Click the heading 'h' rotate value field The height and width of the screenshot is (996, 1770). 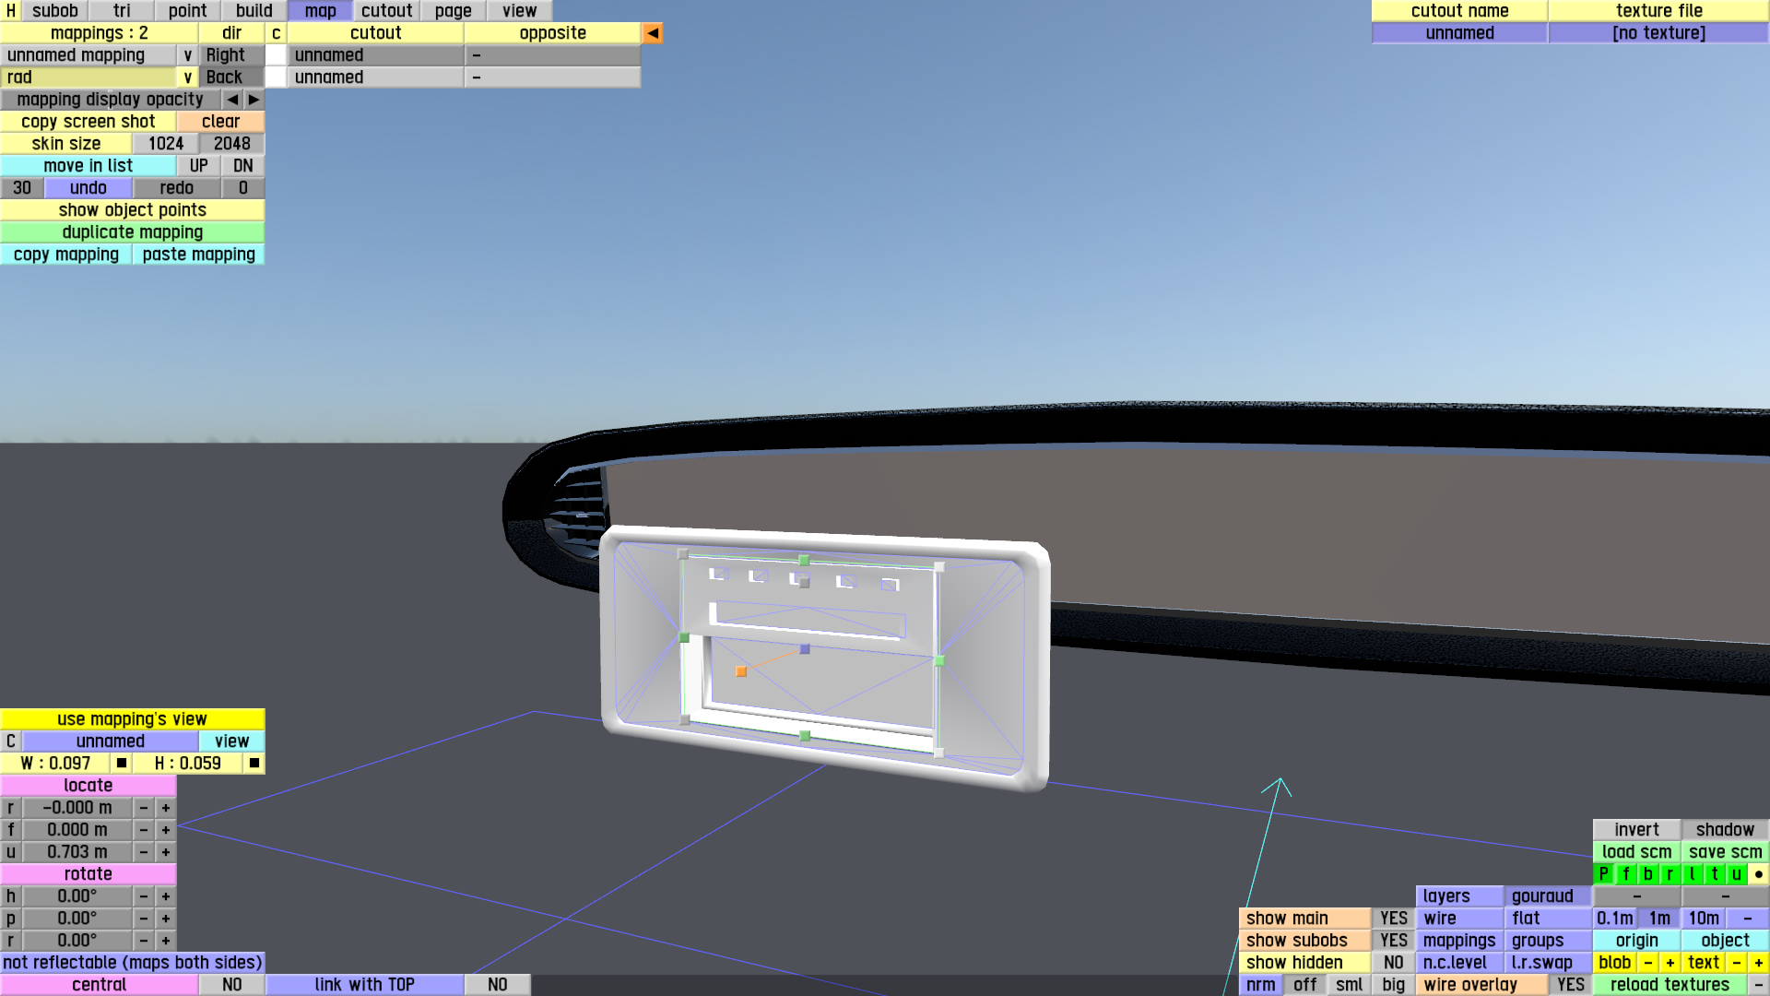77,896
